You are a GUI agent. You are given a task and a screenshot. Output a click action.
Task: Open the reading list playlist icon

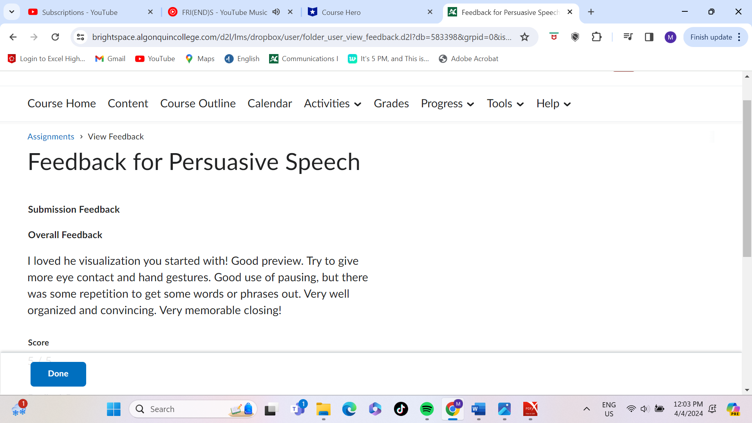coord(628,37)
